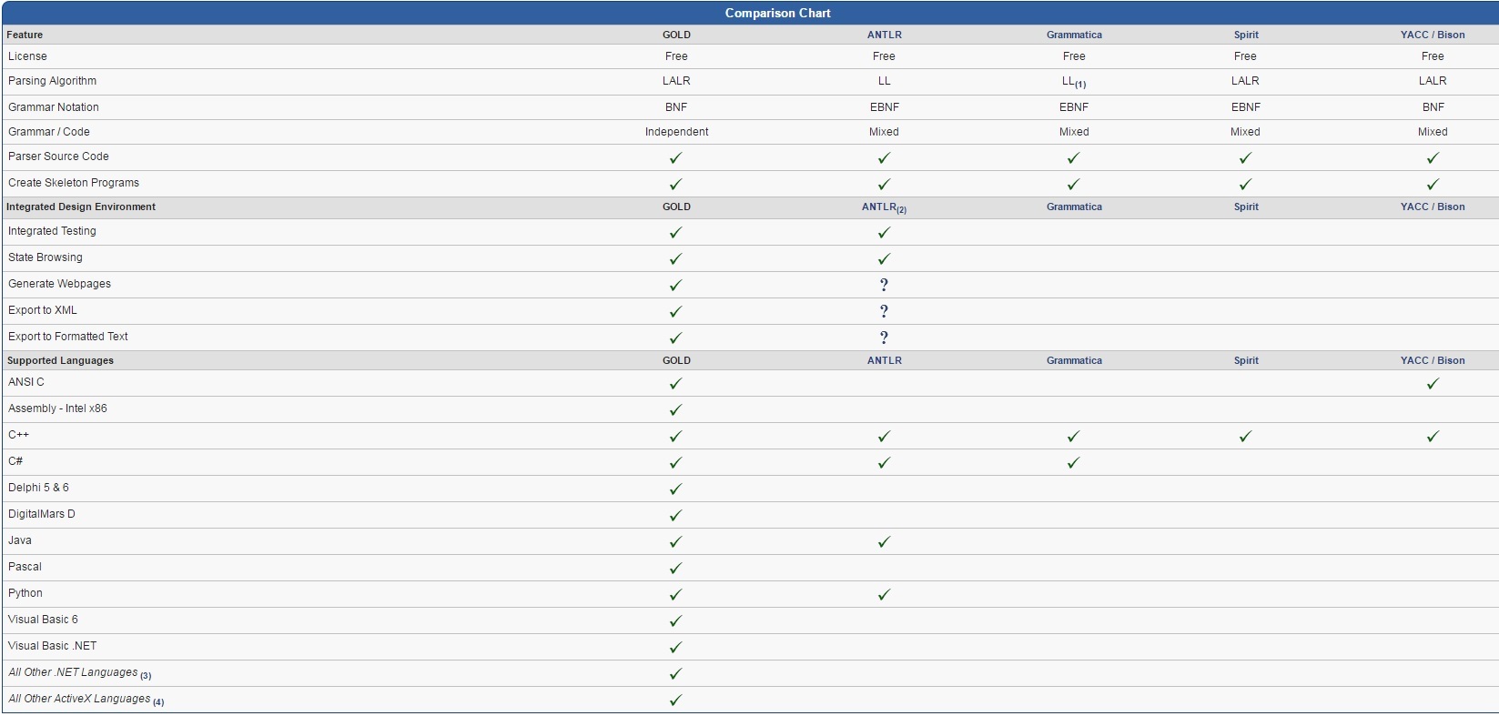
Task: Open YACC / Bison link in Supported Languages row
Action: (1433, 360)
